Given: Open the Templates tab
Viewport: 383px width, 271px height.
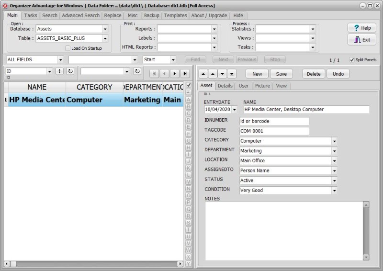Looking at the screenshot, I should coord(175,15).
